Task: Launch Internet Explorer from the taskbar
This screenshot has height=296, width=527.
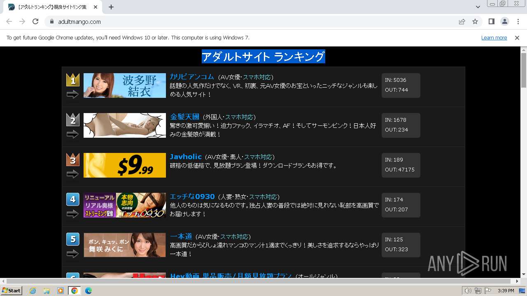Action: [33, 291]
